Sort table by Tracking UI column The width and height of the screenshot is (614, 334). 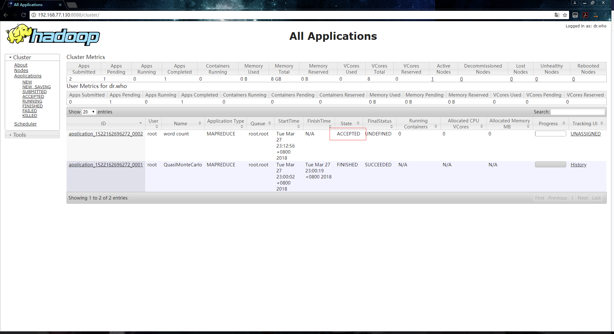[x=587, y=123]
